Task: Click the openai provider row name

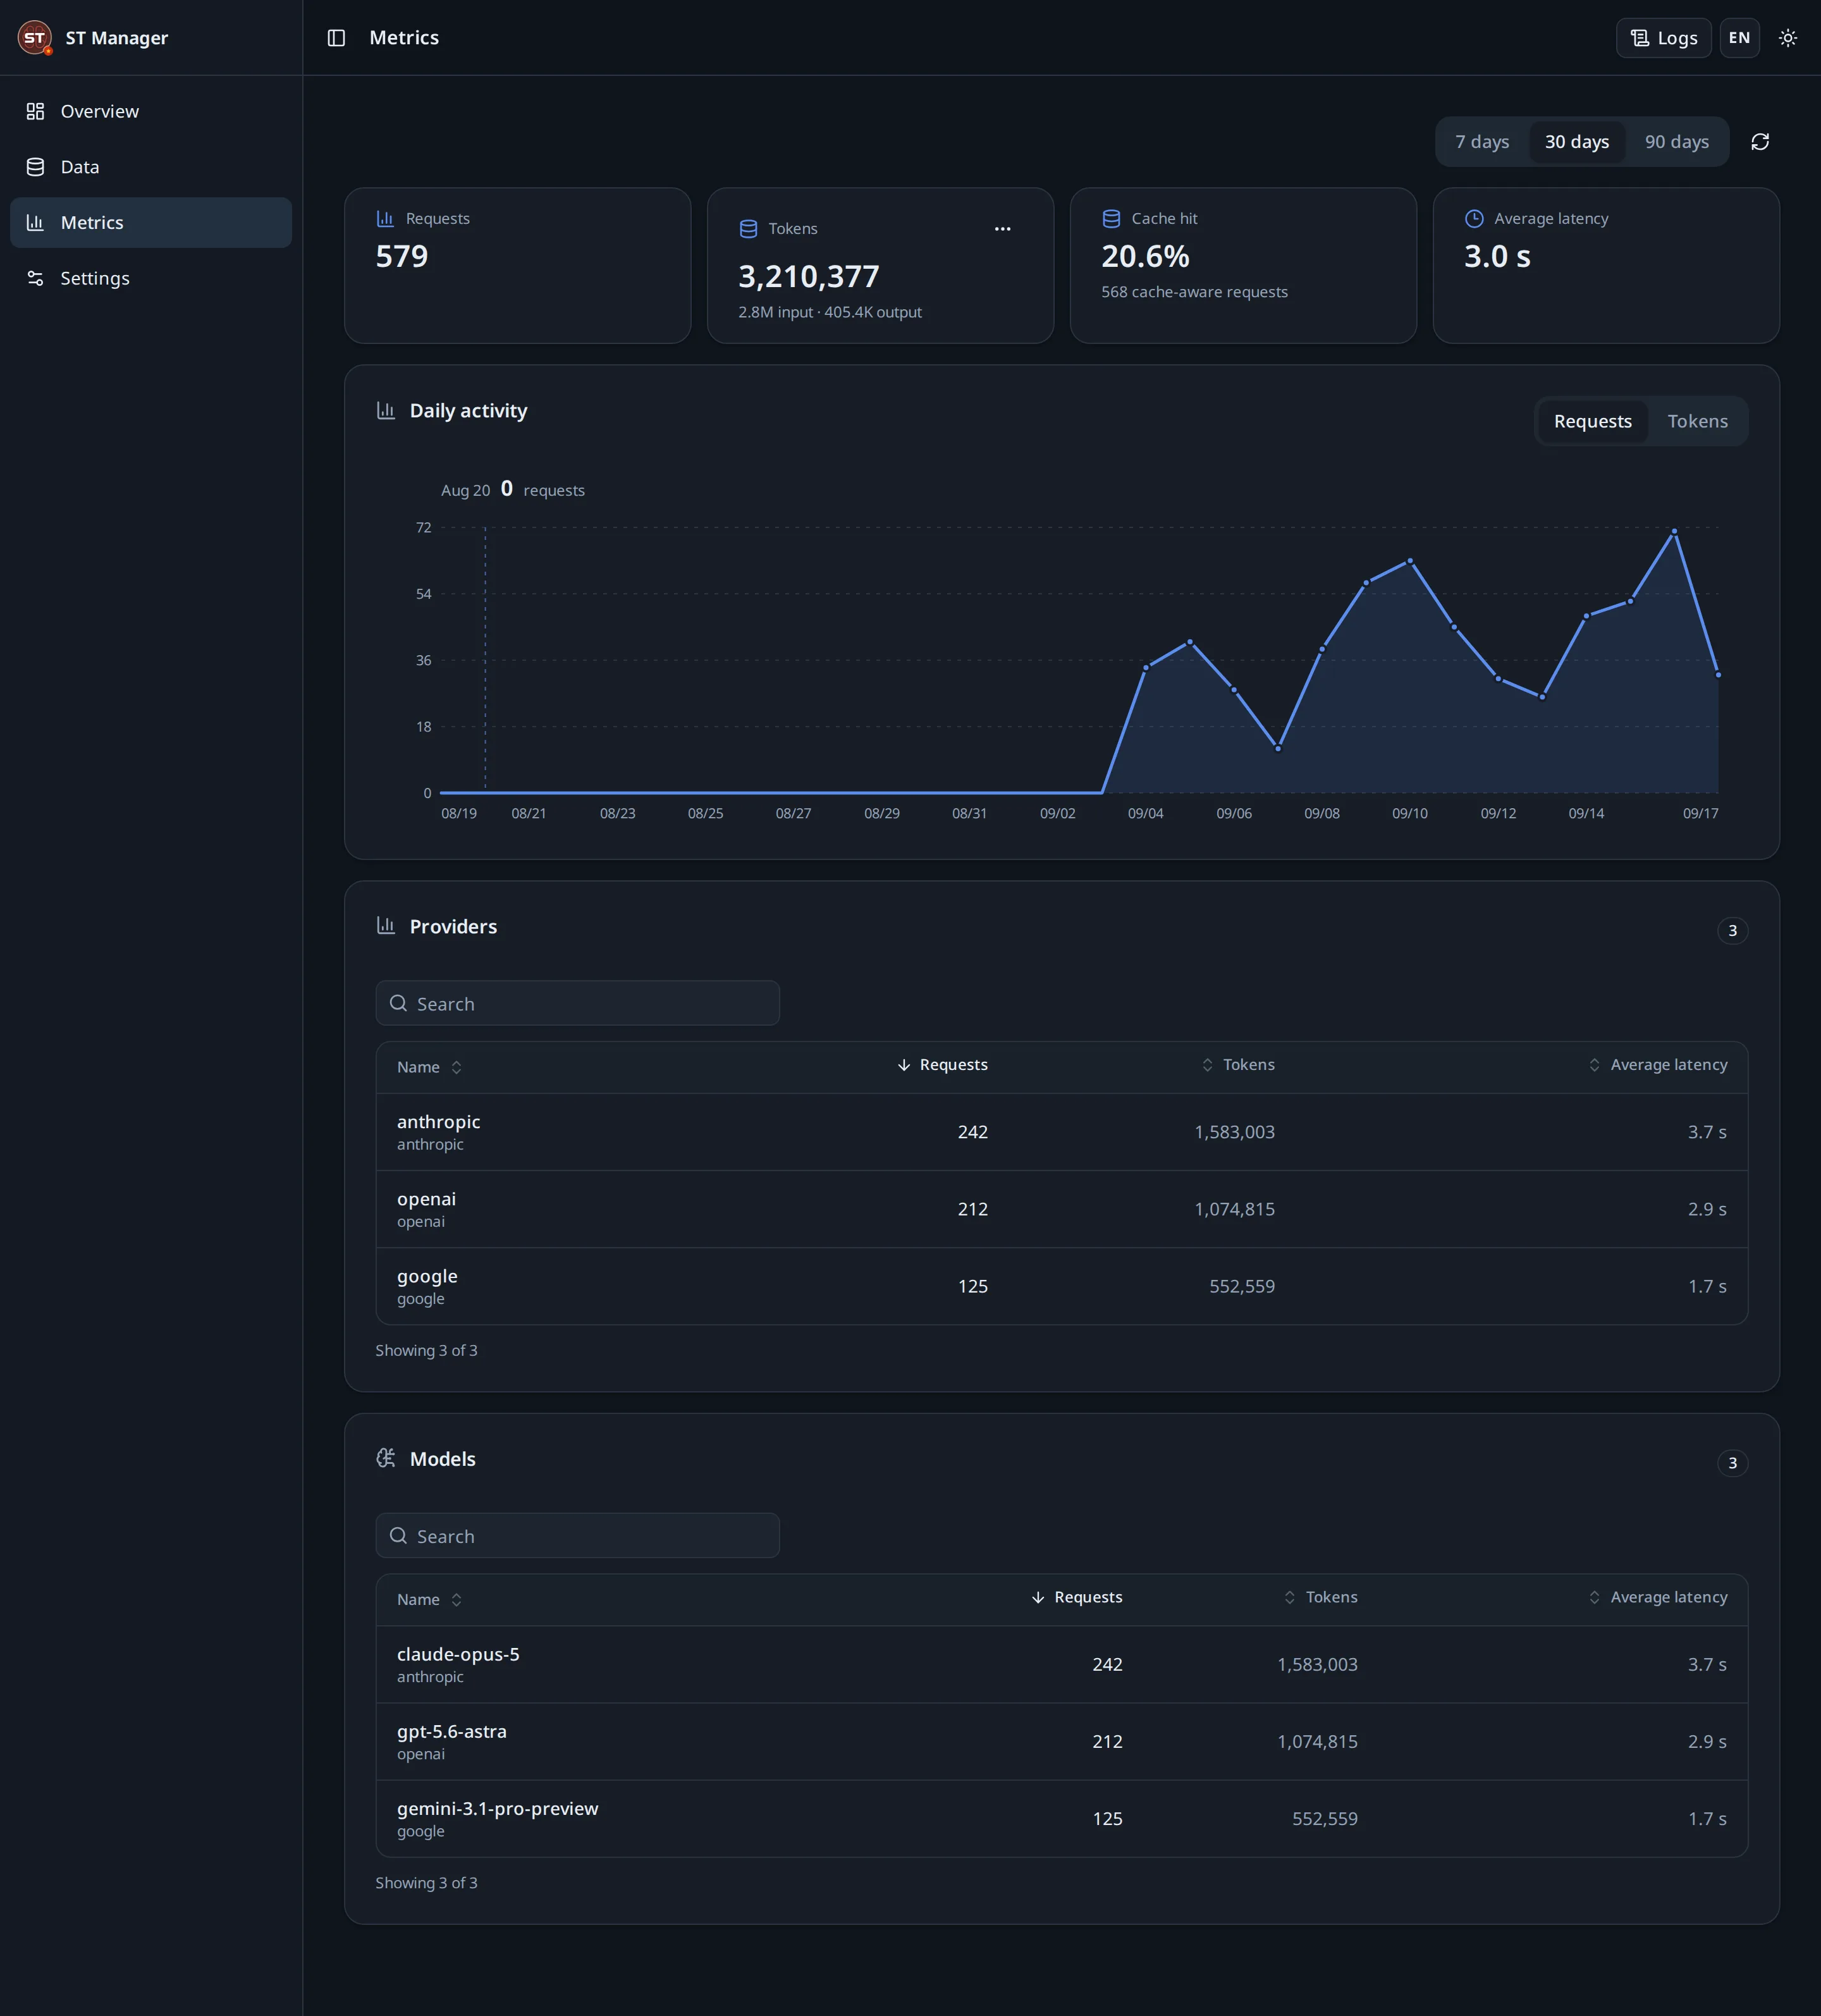Action: [x=426, y=1199]
